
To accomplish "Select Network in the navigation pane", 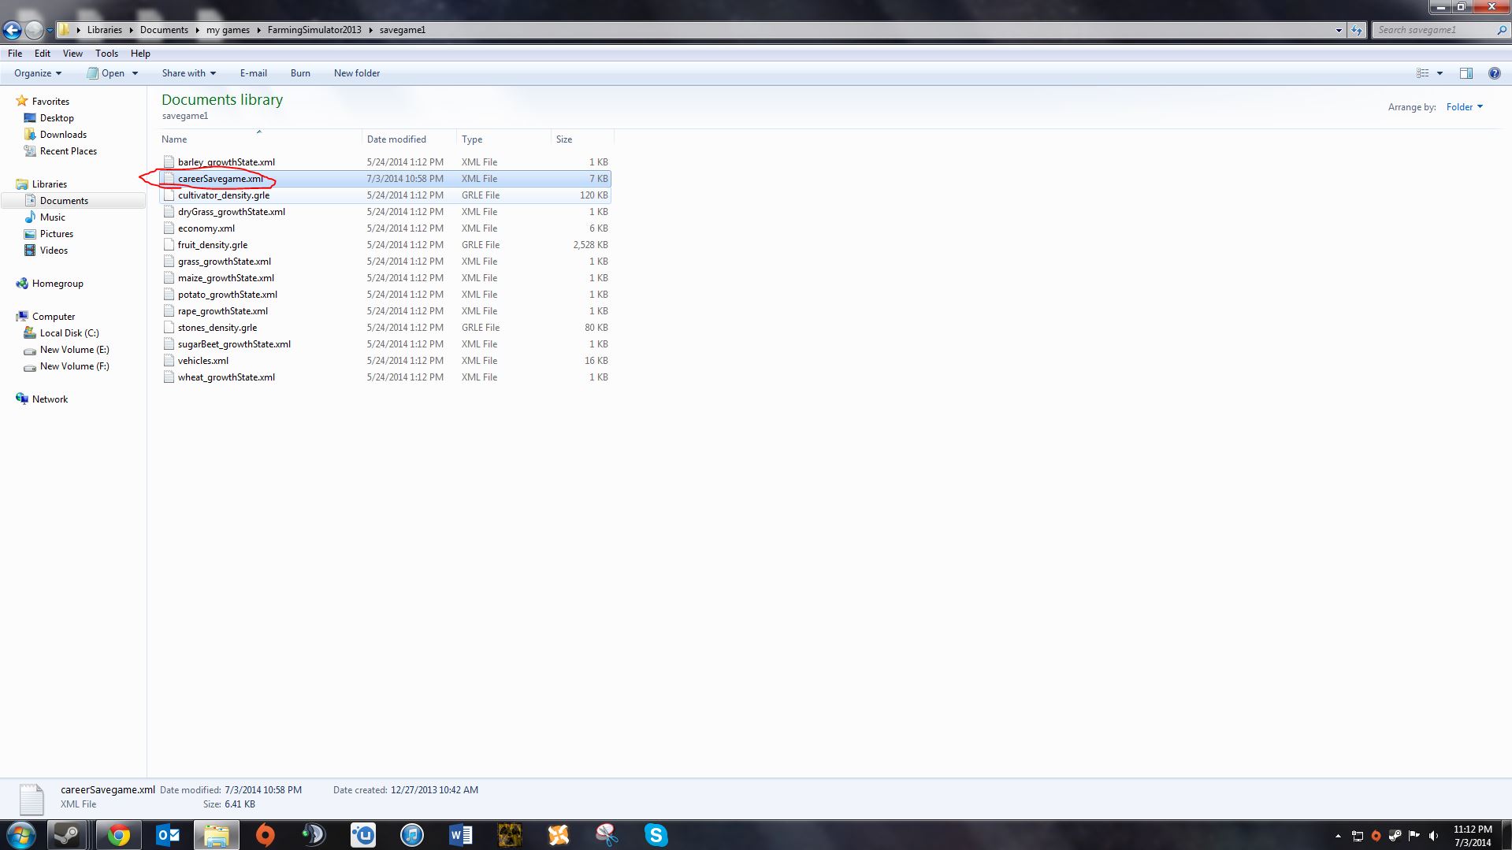I will [50, 399].
